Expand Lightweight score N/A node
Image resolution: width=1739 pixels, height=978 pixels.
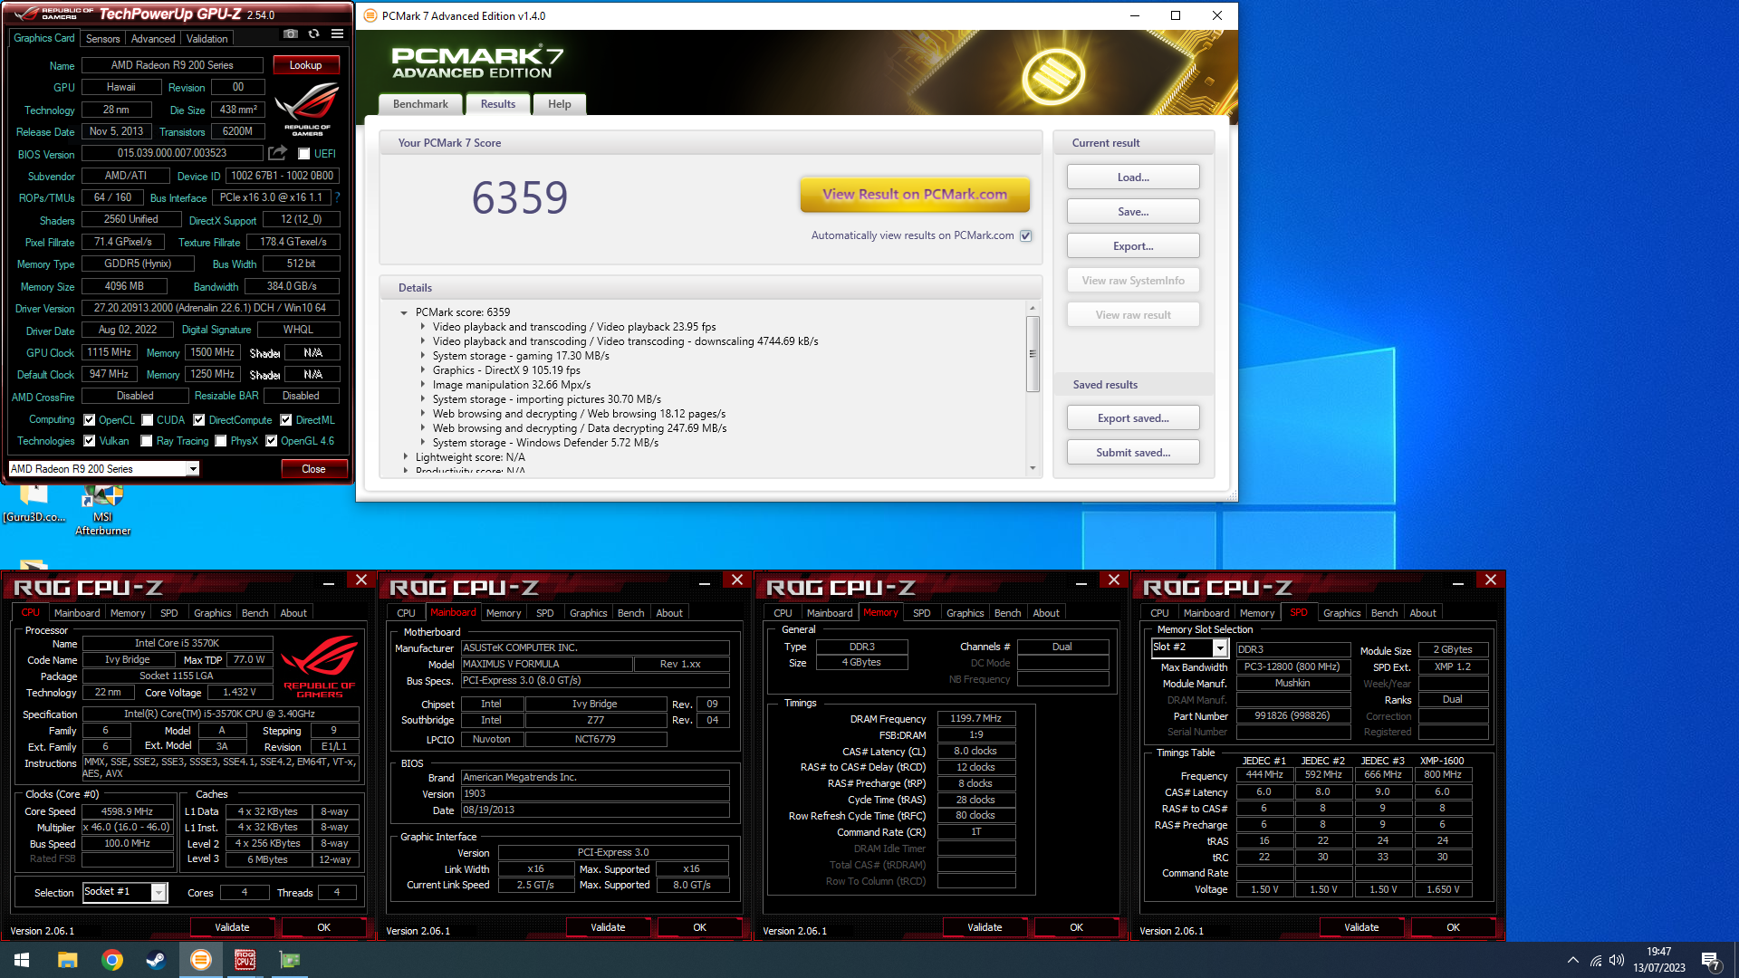coord(405,457)
